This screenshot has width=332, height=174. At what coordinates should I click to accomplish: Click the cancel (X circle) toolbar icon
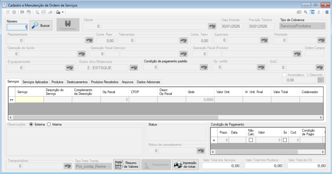[14, 12]
